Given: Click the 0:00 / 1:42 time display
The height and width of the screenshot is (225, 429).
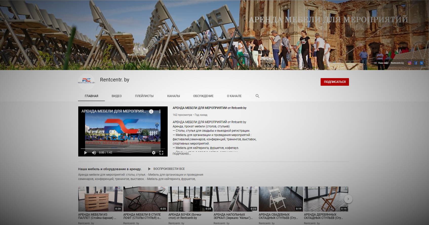Looking at the screenshot, I should tap(106, 152).
